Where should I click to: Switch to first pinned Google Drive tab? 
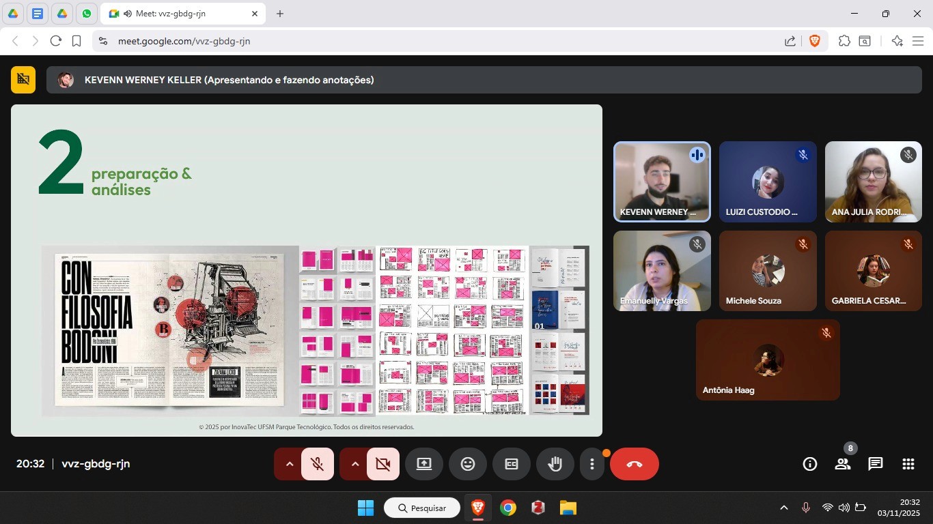click(14, 14)
